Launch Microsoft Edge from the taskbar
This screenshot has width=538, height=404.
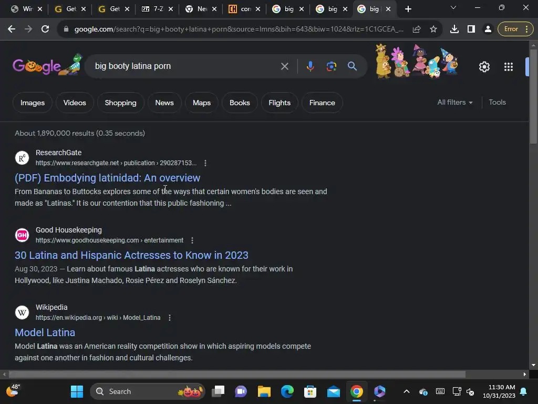point(287,391)
